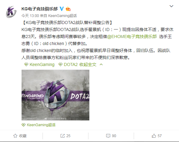Open the DOTA2 super topic tag
The height and width of the screenshot is (142, 179).
coord(71,64)
